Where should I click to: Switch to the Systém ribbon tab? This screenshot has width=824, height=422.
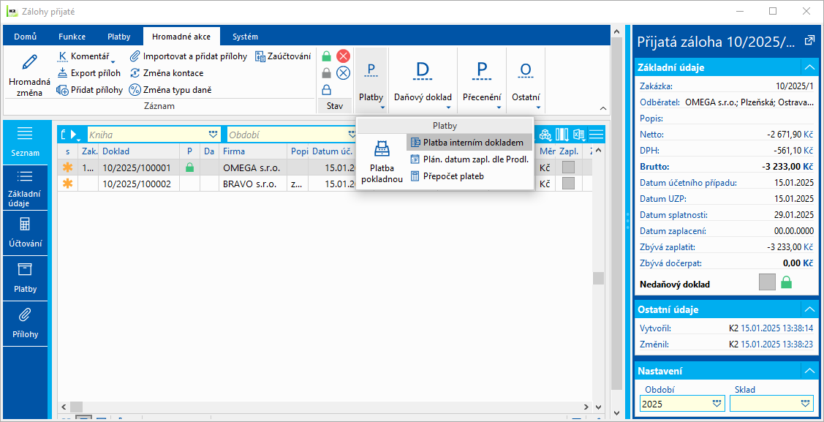pyautogui.click(x=246, y=37)
